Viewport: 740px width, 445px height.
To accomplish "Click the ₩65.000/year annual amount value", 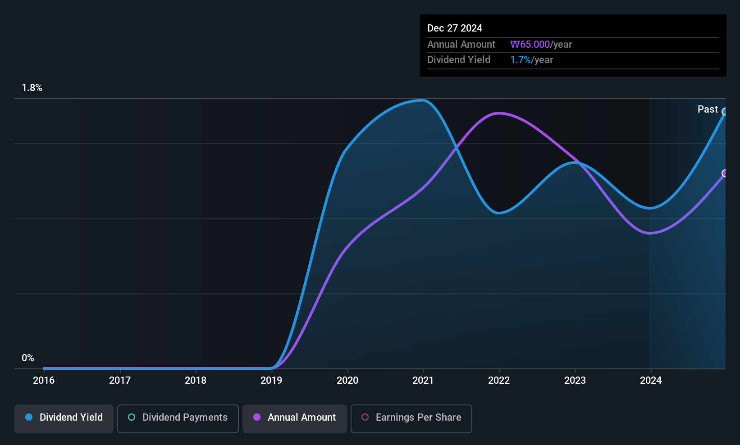I will [x=541, y=45].
